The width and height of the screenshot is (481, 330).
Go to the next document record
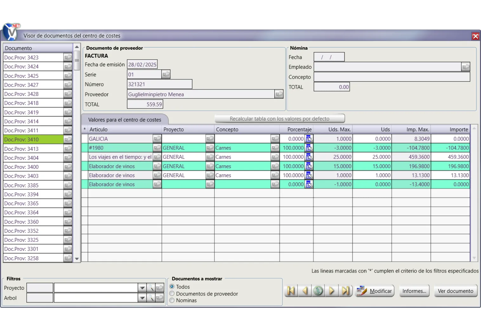click(332, 291)
